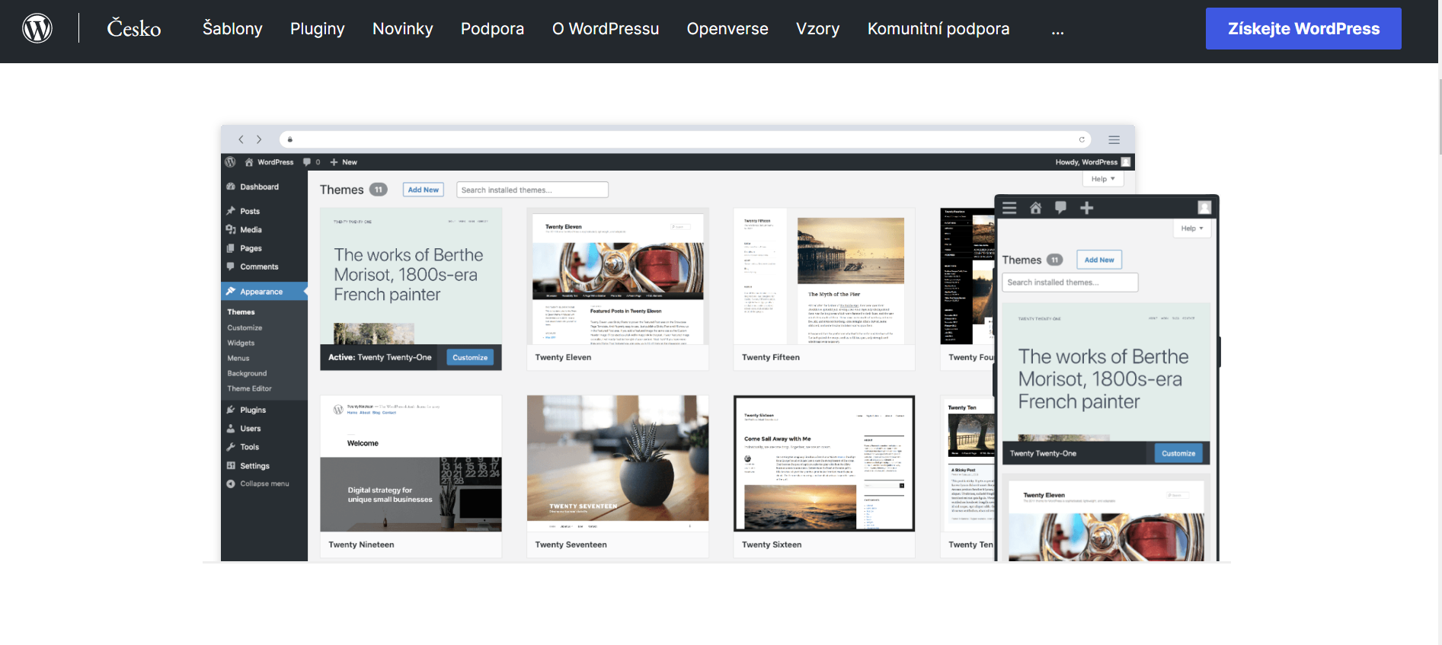Open the Howdy, WordPress account menu

click(1092, 162)
